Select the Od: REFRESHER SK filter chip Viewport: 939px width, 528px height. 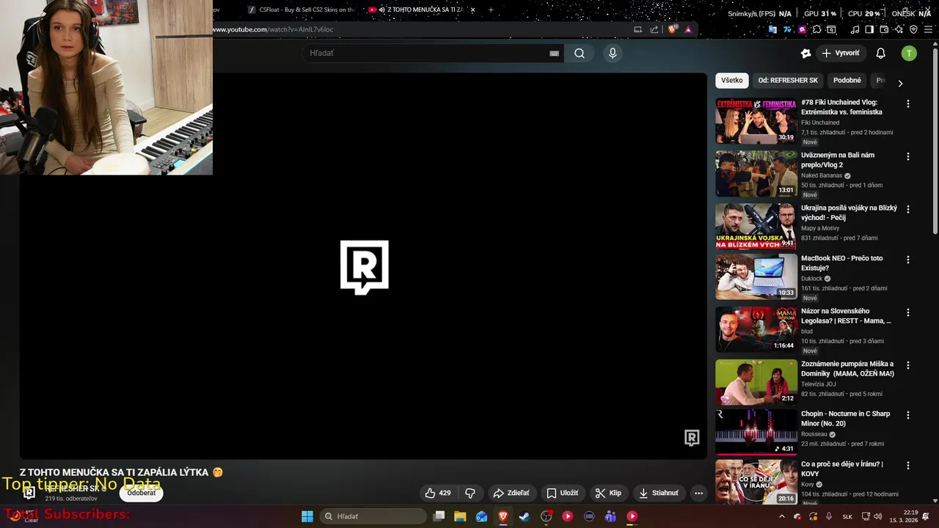point(788,81)
